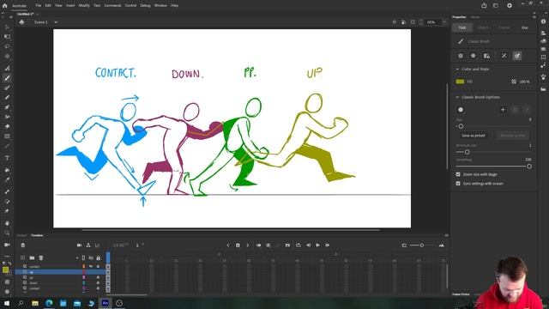This screenshot has height=309, width=549.
Task: Play the timeline animation
Action: click(x=318, y=245)
